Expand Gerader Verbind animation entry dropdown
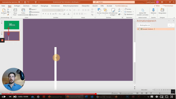 click(173, 29)
